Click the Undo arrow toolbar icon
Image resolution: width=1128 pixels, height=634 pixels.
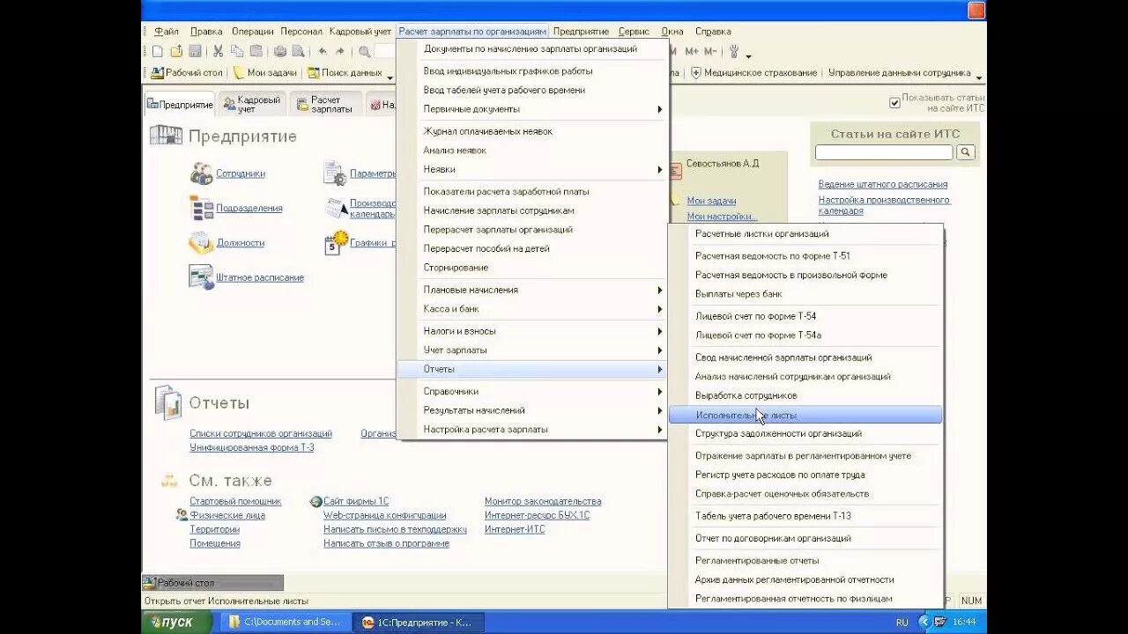click(323, 51)
